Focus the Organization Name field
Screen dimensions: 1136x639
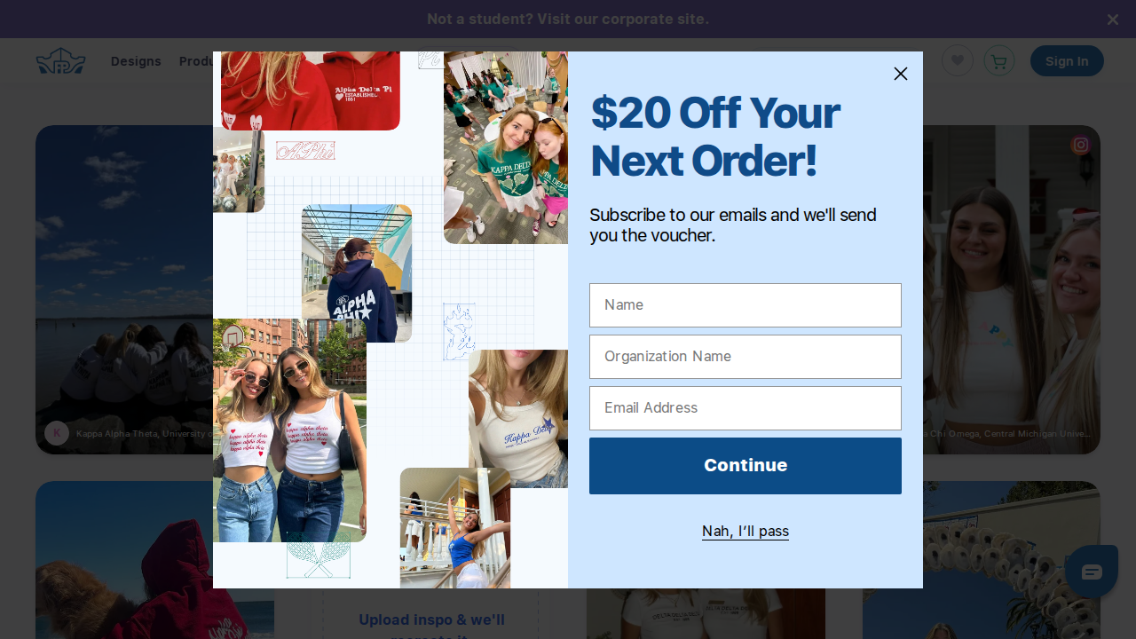pyautogui.click(x=745, y=357)
